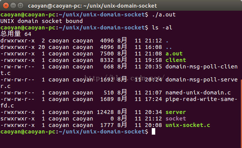Screen dimensions: 242x148
Task: Click the time '17:24' in the listing
Action: (153, 99)
